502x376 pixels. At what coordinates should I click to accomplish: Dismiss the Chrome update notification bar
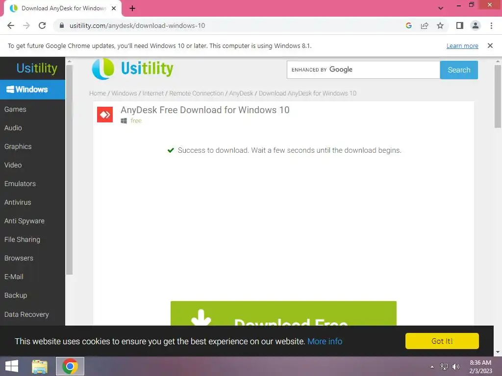pos(490,46)
